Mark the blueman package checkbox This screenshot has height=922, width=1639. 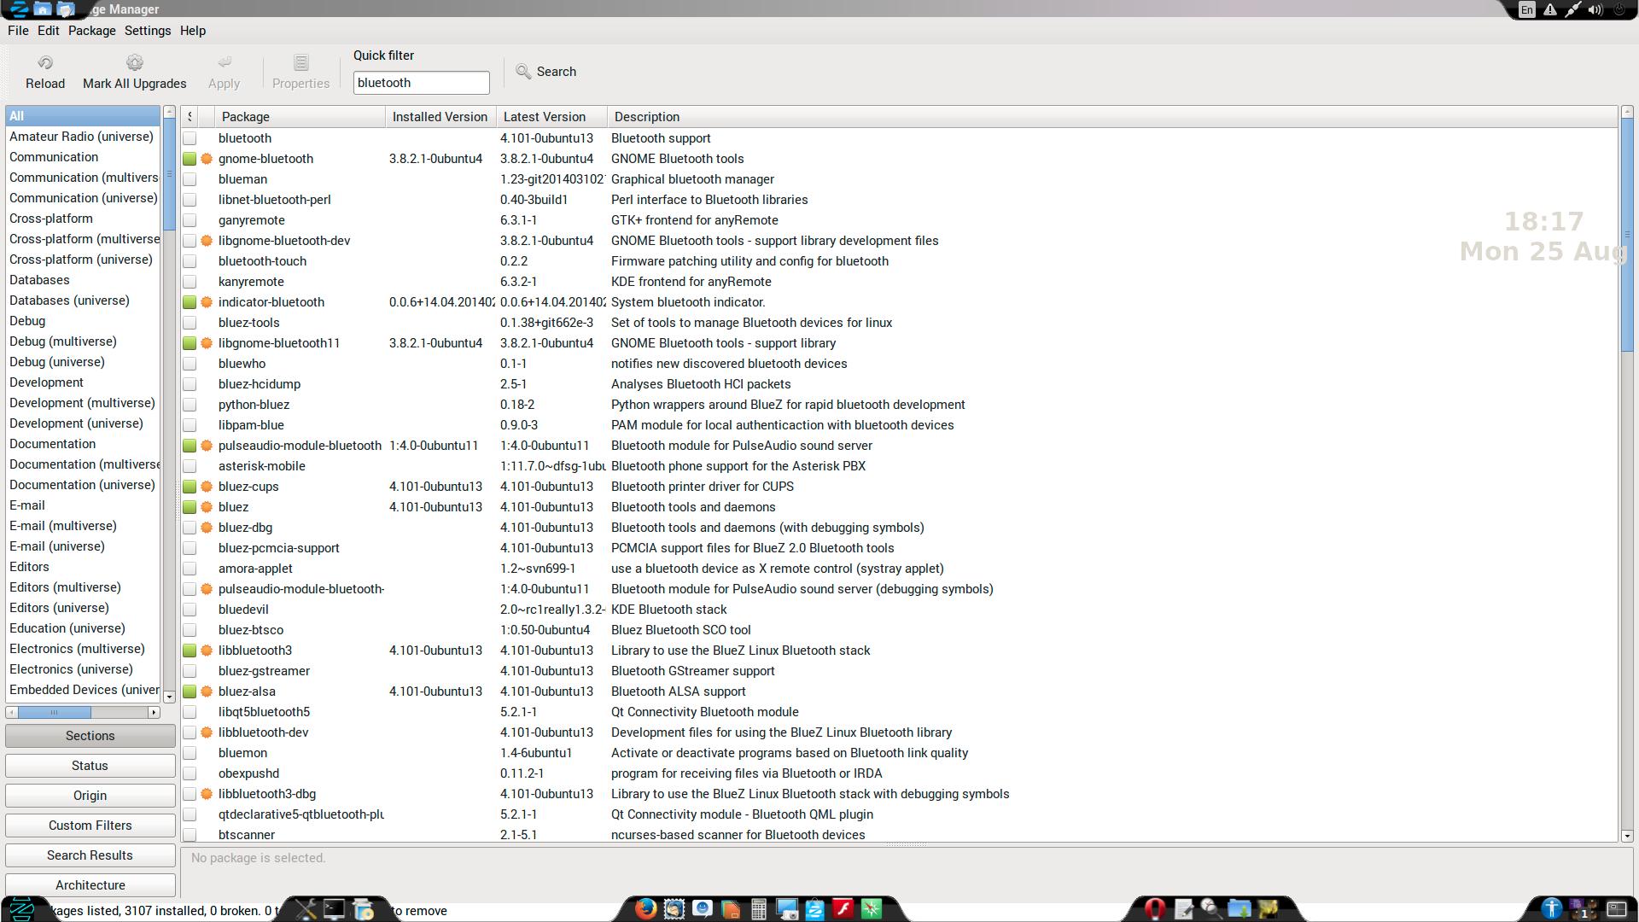tap(190, 179)
